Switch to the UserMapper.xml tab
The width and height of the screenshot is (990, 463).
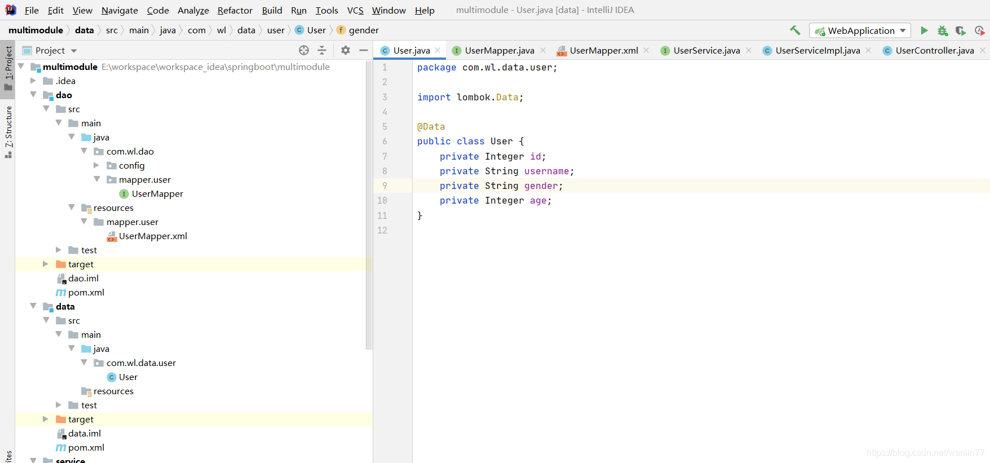(x=603, y=50)
